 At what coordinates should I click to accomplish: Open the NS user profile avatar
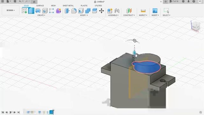200,1
